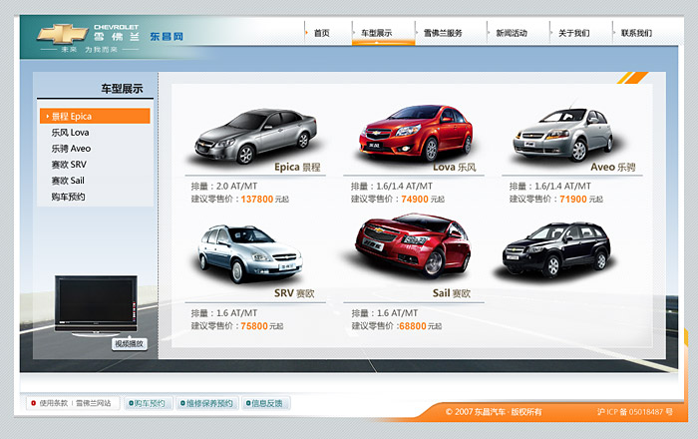Click the Epica 排量 2.0 AT/MT text

tap(224, 187)
